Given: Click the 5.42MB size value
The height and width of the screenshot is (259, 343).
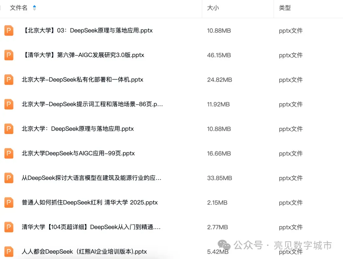Looking at the screenshot, I should tap(218, 252).
